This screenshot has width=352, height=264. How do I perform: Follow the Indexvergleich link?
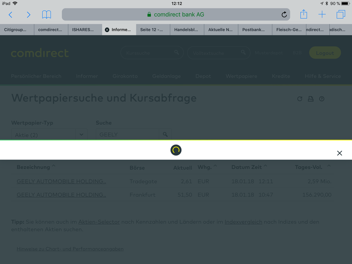[243, 222]
